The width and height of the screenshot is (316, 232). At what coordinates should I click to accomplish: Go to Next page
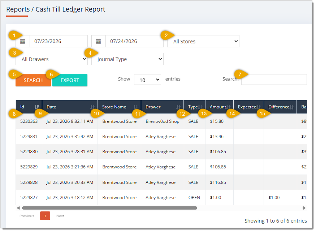coord(60,216)
